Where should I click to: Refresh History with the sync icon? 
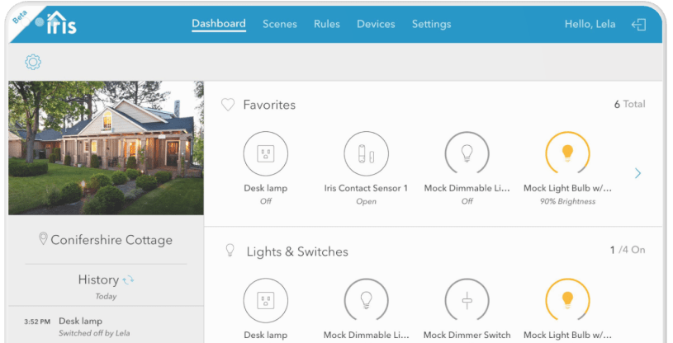[128, 280]
